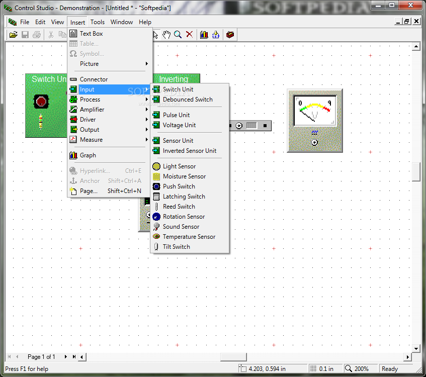
Task: Click highlighted Input menu entry
Action: (110, 89)
